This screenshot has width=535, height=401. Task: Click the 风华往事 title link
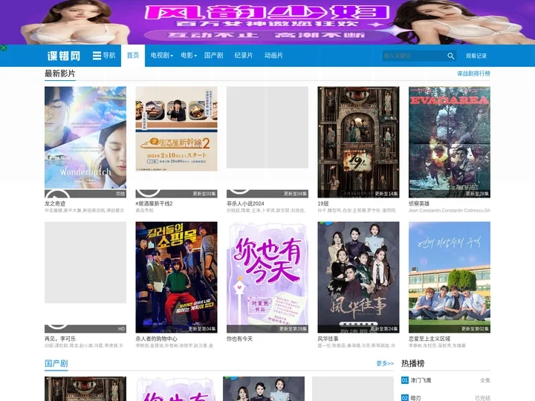[x=328, y=339]
